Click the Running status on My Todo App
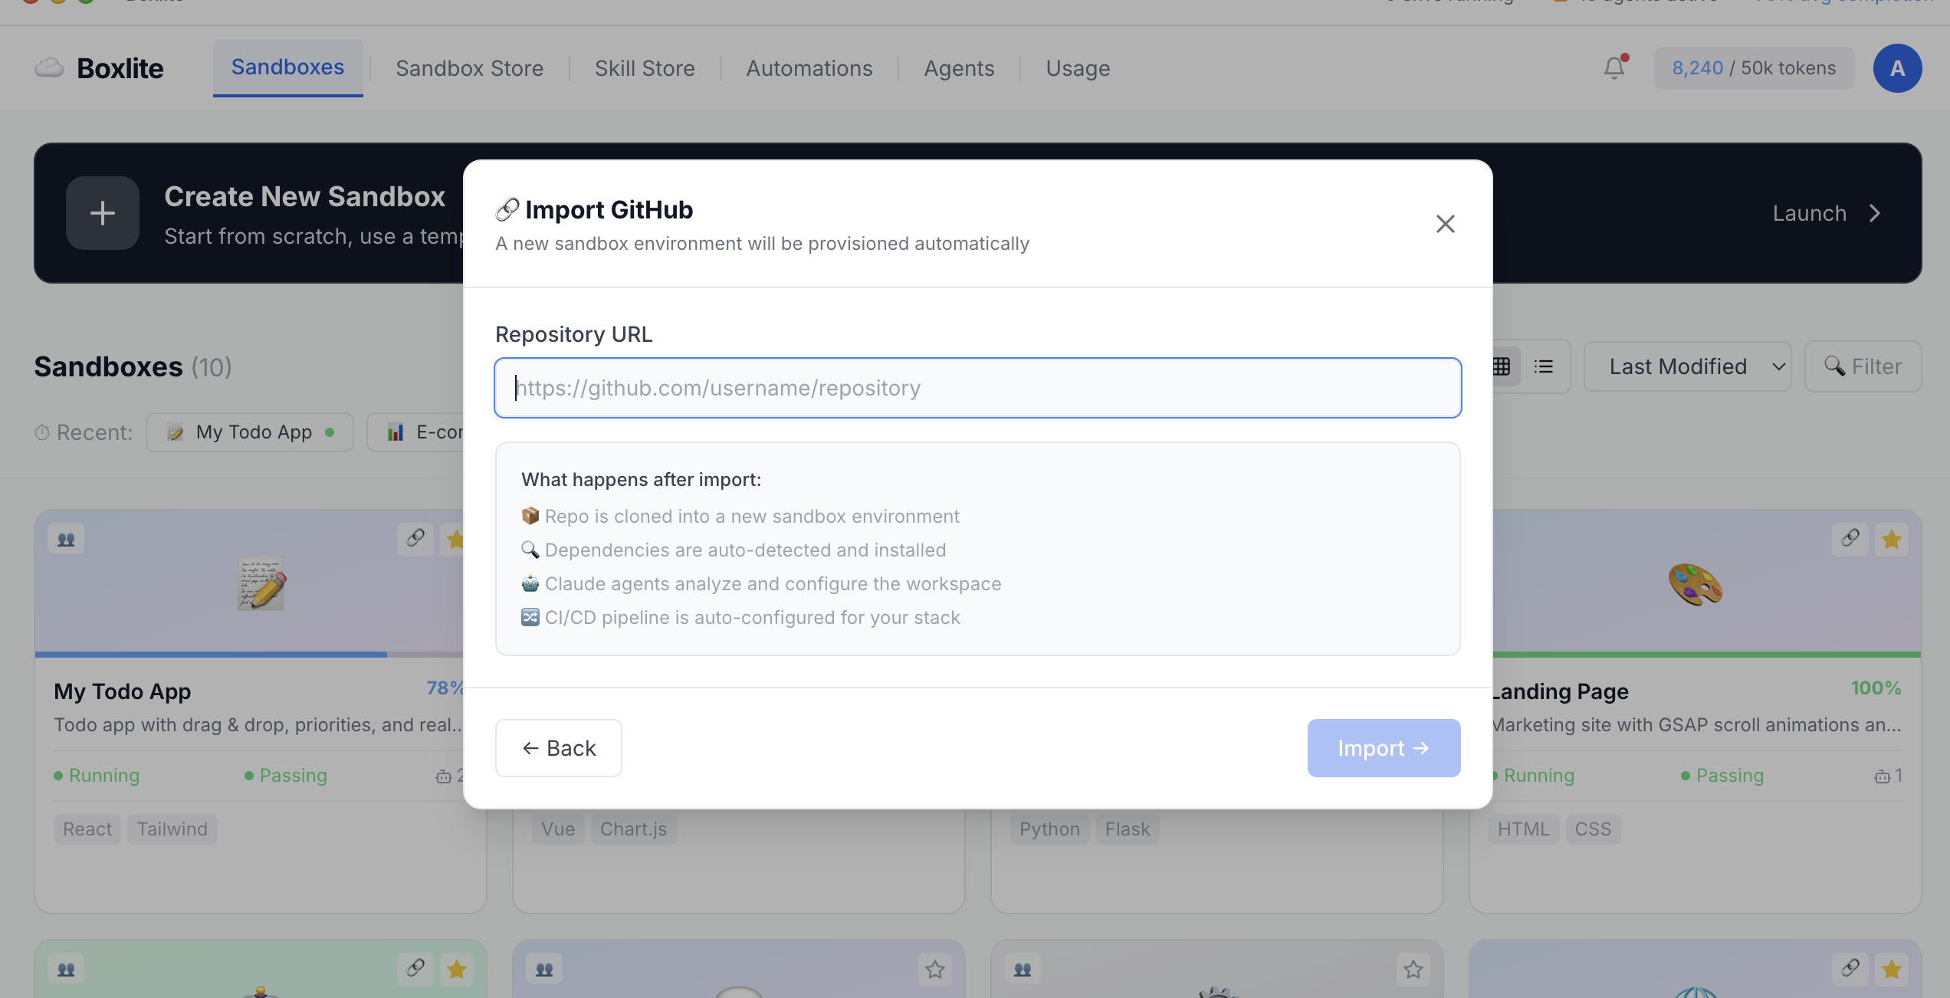The image size is (1950, 998). [97, 776]
